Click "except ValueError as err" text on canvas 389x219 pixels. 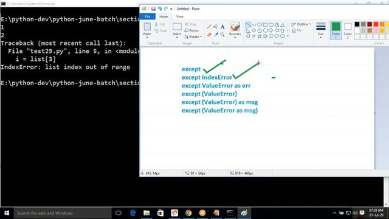tap(216, 86)
